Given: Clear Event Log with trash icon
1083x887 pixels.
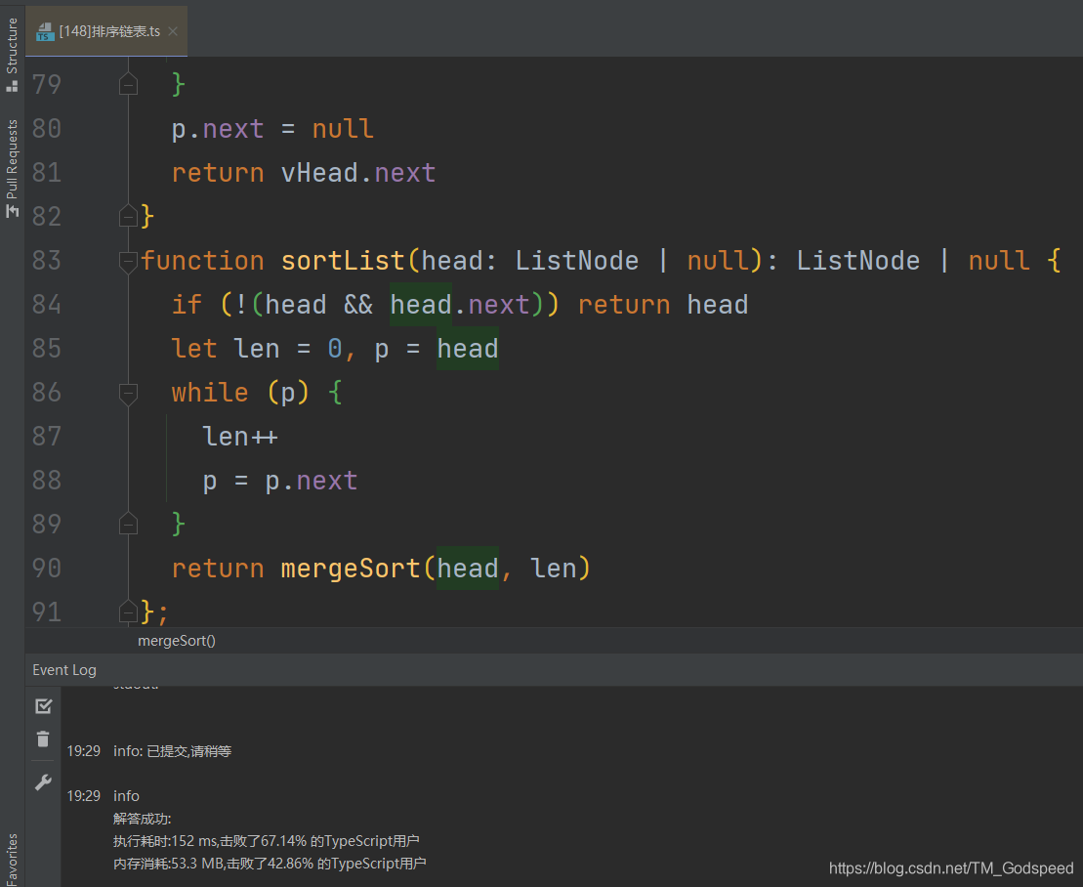Looking at the screenshot, I should pyautogui.click(x=43, y=739).
